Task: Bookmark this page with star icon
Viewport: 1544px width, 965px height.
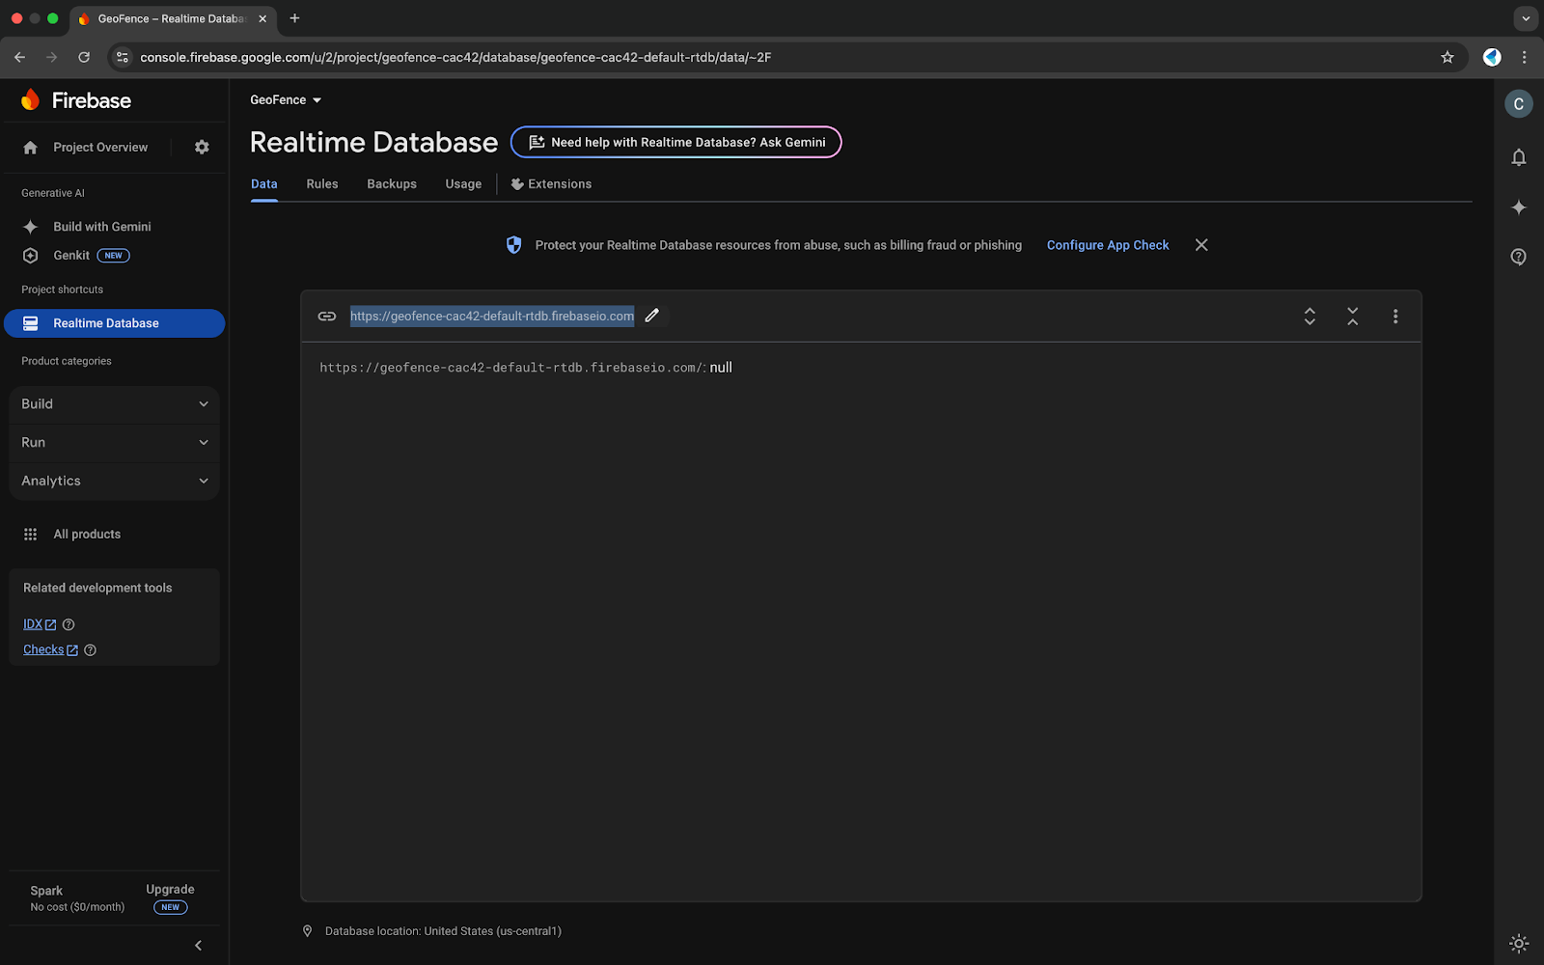Action: (1447, 58)
